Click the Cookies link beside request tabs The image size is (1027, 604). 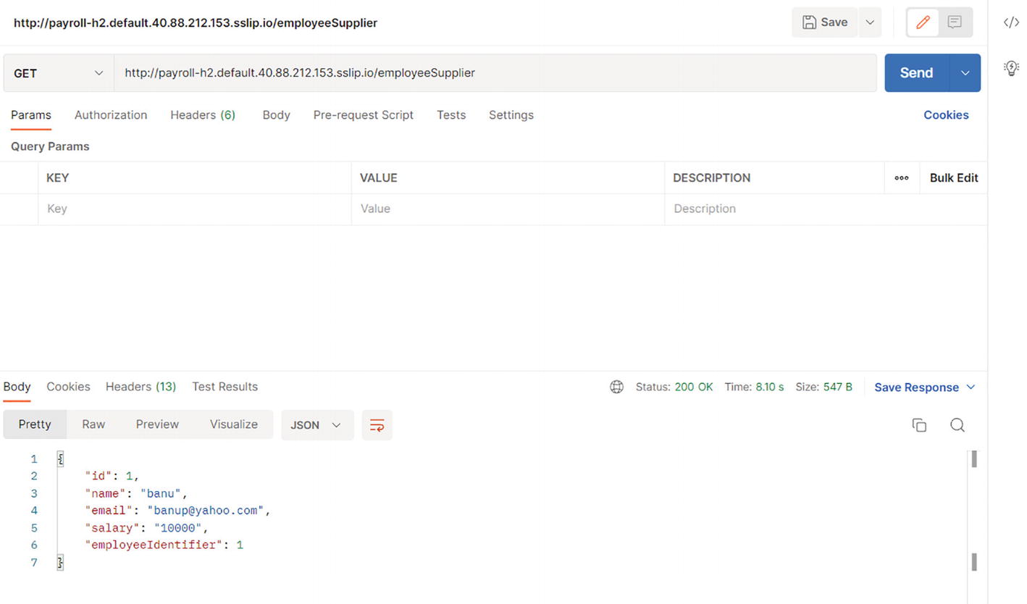pos(945,115)
